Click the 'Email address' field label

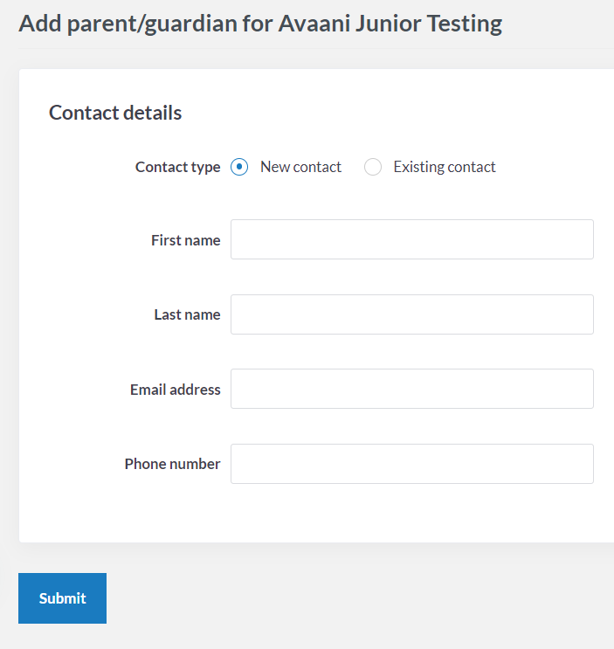pyautogui.click(x=175, y=390)
